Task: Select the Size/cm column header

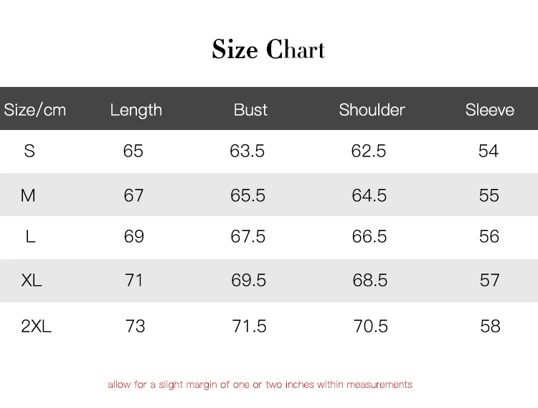Action: (34, 110)
